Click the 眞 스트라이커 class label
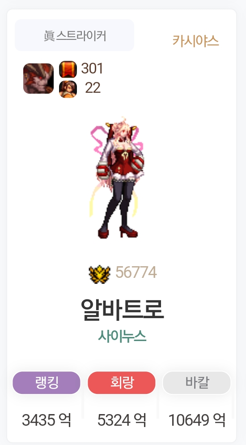The width and height of the screenshot is (246, 445). pyautogui.click(x=74, y=35)
